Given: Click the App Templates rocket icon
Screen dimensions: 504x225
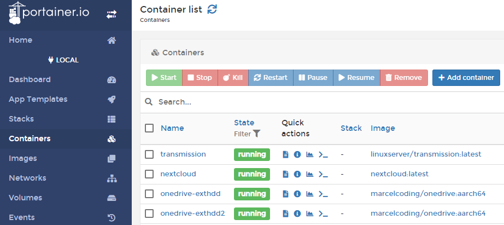Looking at the screenshot, I should 112,100.
